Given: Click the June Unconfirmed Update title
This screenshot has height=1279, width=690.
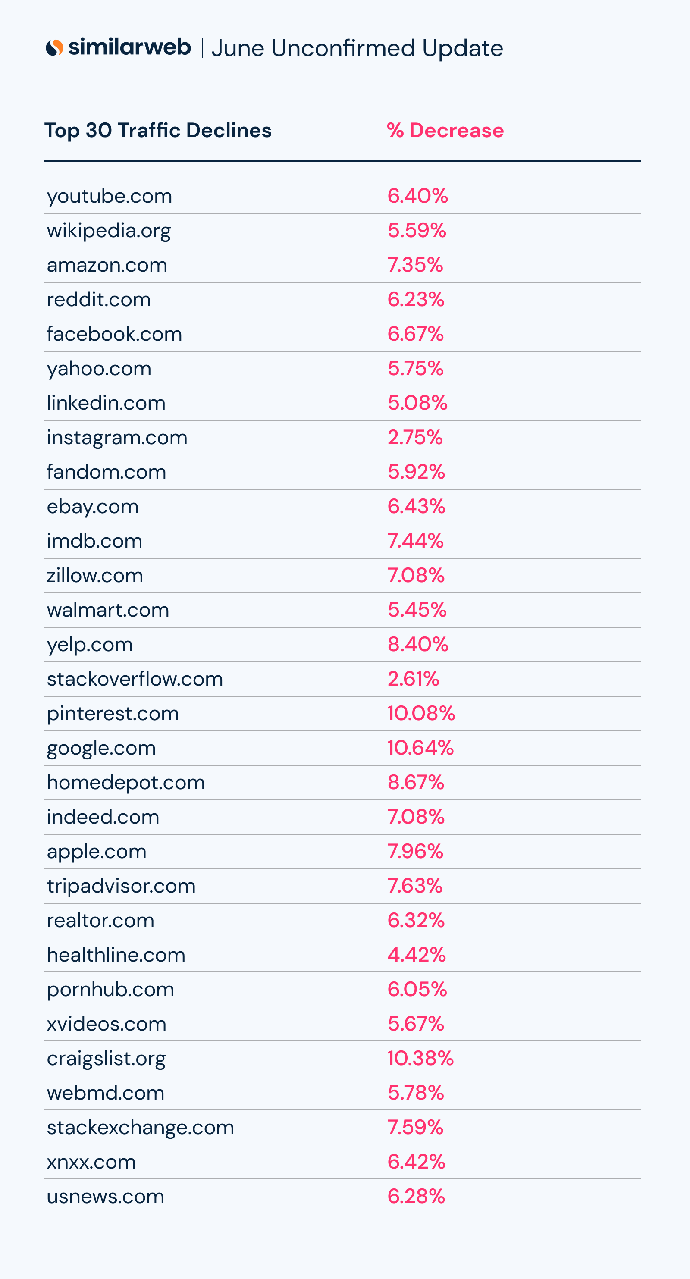Looking at the screenshot, I should [357, 48].
